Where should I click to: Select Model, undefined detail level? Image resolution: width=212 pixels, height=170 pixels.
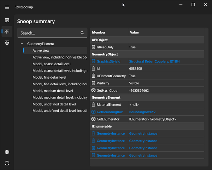click(x=54, y=104)
